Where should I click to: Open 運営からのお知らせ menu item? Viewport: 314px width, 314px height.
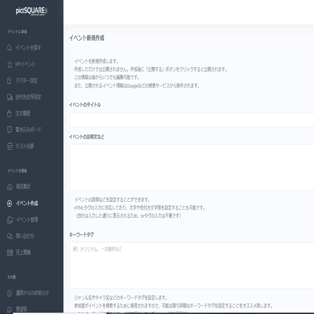(x=32, y=293)
